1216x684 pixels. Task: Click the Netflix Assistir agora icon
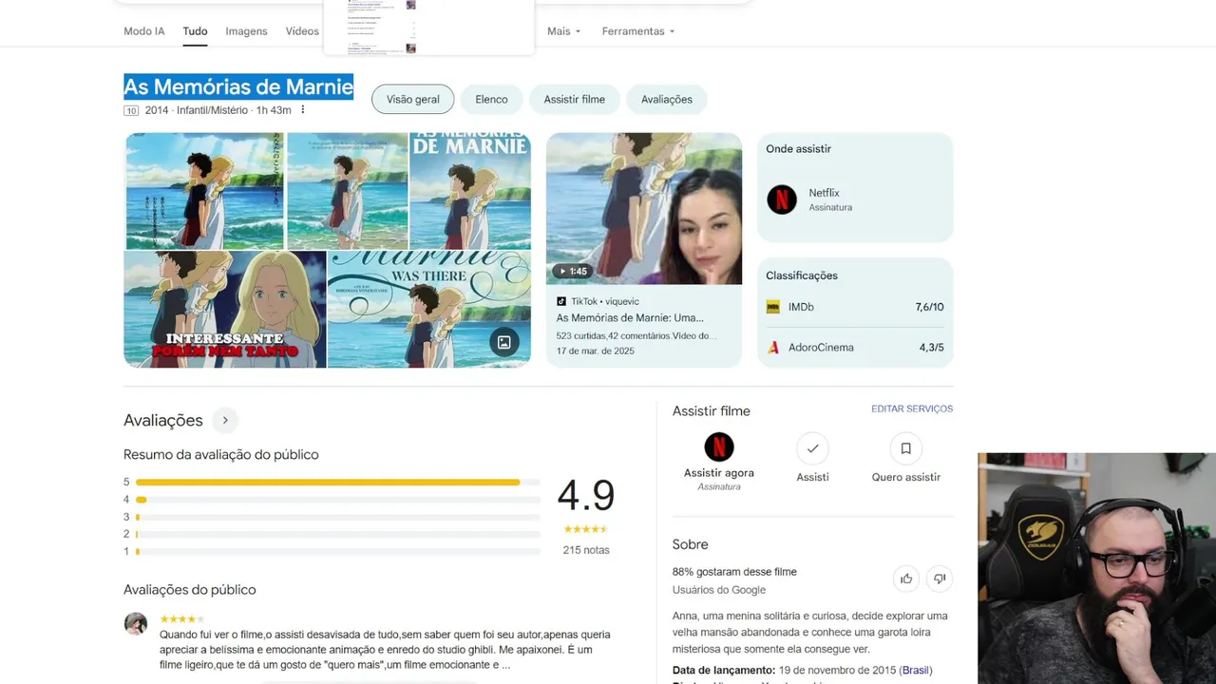[x=719, y=446]
